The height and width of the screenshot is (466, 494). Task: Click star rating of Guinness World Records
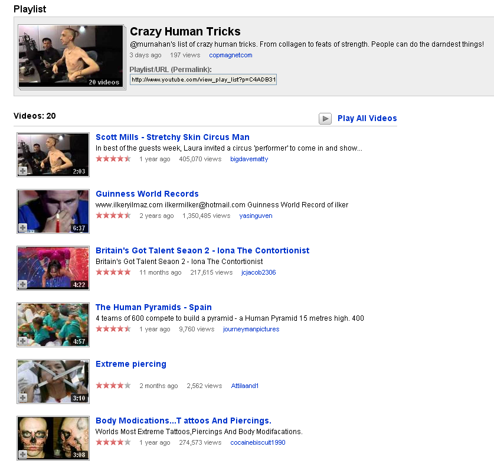click(x=113, y=216)
